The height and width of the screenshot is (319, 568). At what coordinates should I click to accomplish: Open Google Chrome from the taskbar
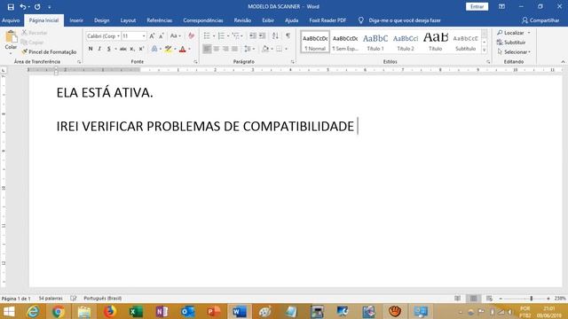click(x=58, y=311)
